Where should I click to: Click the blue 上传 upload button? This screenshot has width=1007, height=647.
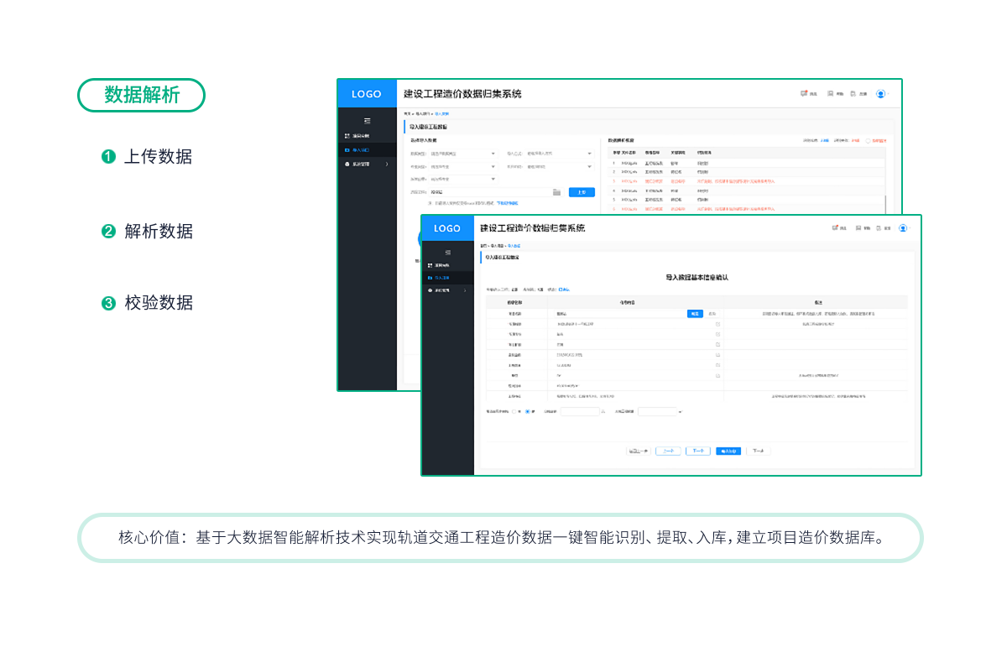[582, 192]
